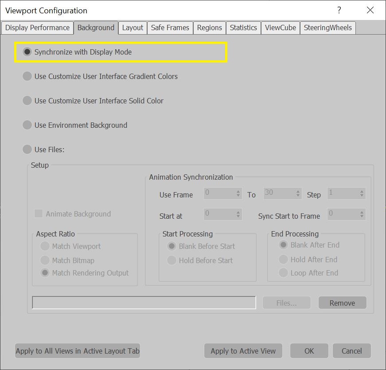Switch to the Display Performance tab
Screen dimensions: 386x370
coord(37,28)
